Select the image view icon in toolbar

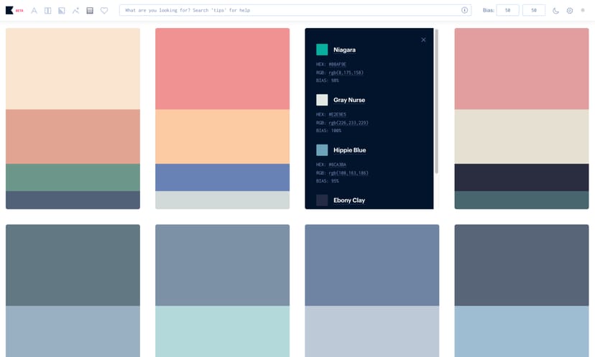coord(62,11)
